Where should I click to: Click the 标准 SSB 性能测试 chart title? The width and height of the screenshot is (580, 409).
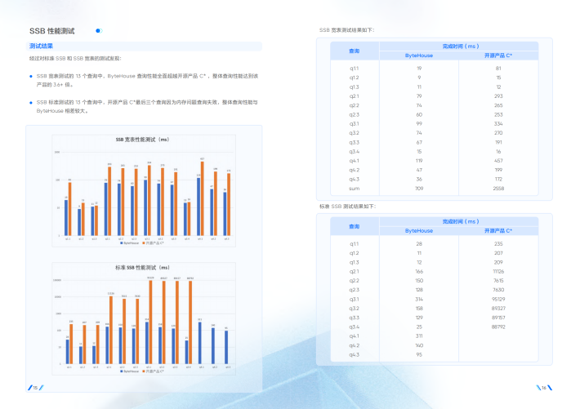(141, 267)
